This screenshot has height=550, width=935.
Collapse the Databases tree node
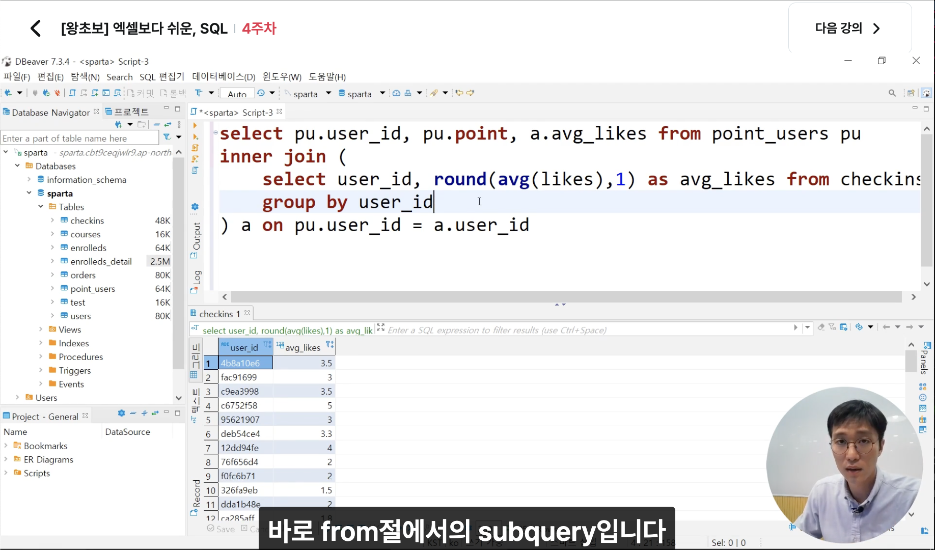[17, 166]
